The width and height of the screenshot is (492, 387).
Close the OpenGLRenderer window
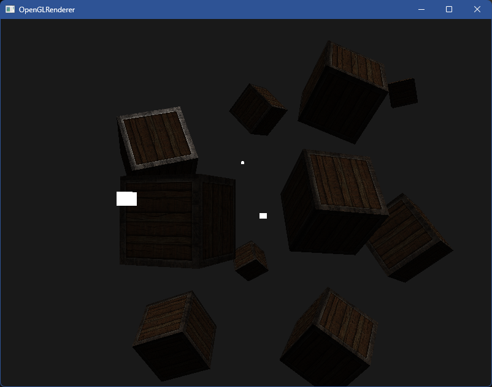pos(477,9)
